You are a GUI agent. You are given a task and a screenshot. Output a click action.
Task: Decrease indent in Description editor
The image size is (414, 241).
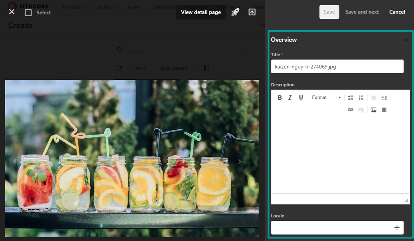coord(374,97)
